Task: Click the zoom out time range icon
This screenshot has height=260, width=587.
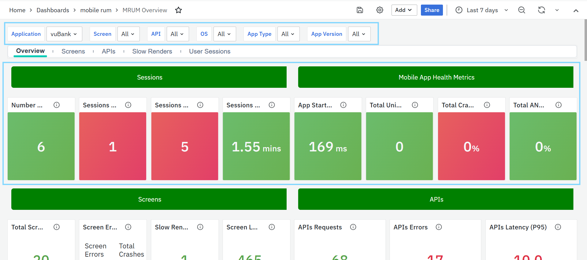Action: (522, 10)
